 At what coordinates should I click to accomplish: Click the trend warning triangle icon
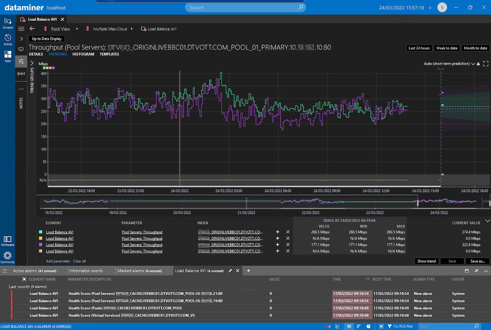click(478, 64)
